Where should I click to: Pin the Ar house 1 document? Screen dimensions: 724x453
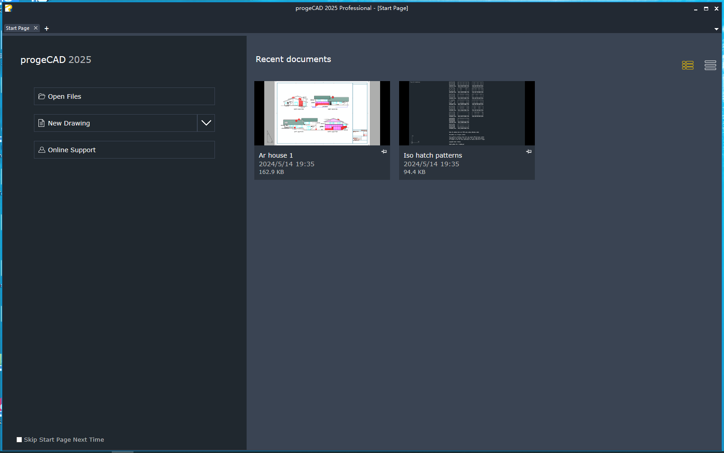click(x=384, y=152)
